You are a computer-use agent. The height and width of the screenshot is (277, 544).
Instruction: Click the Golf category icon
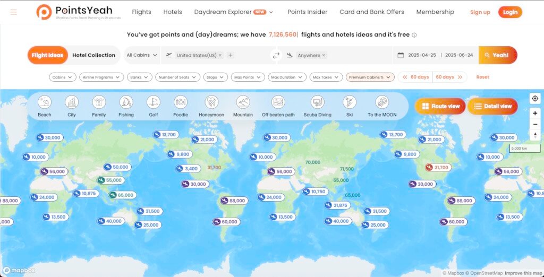(153, 102)
